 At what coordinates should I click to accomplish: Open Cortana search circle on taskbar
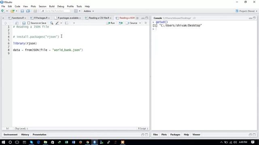tap(10, 142)
